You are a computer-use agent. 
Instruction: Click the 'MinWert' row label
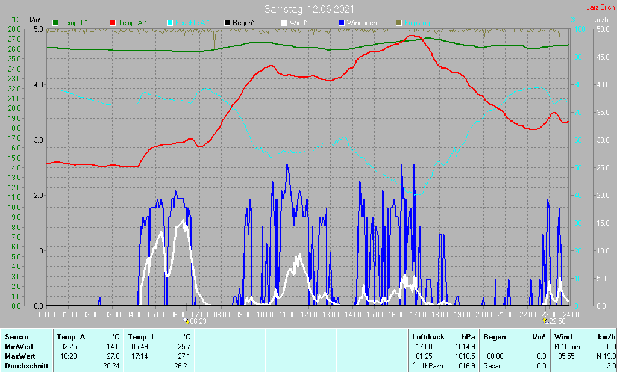19,347
